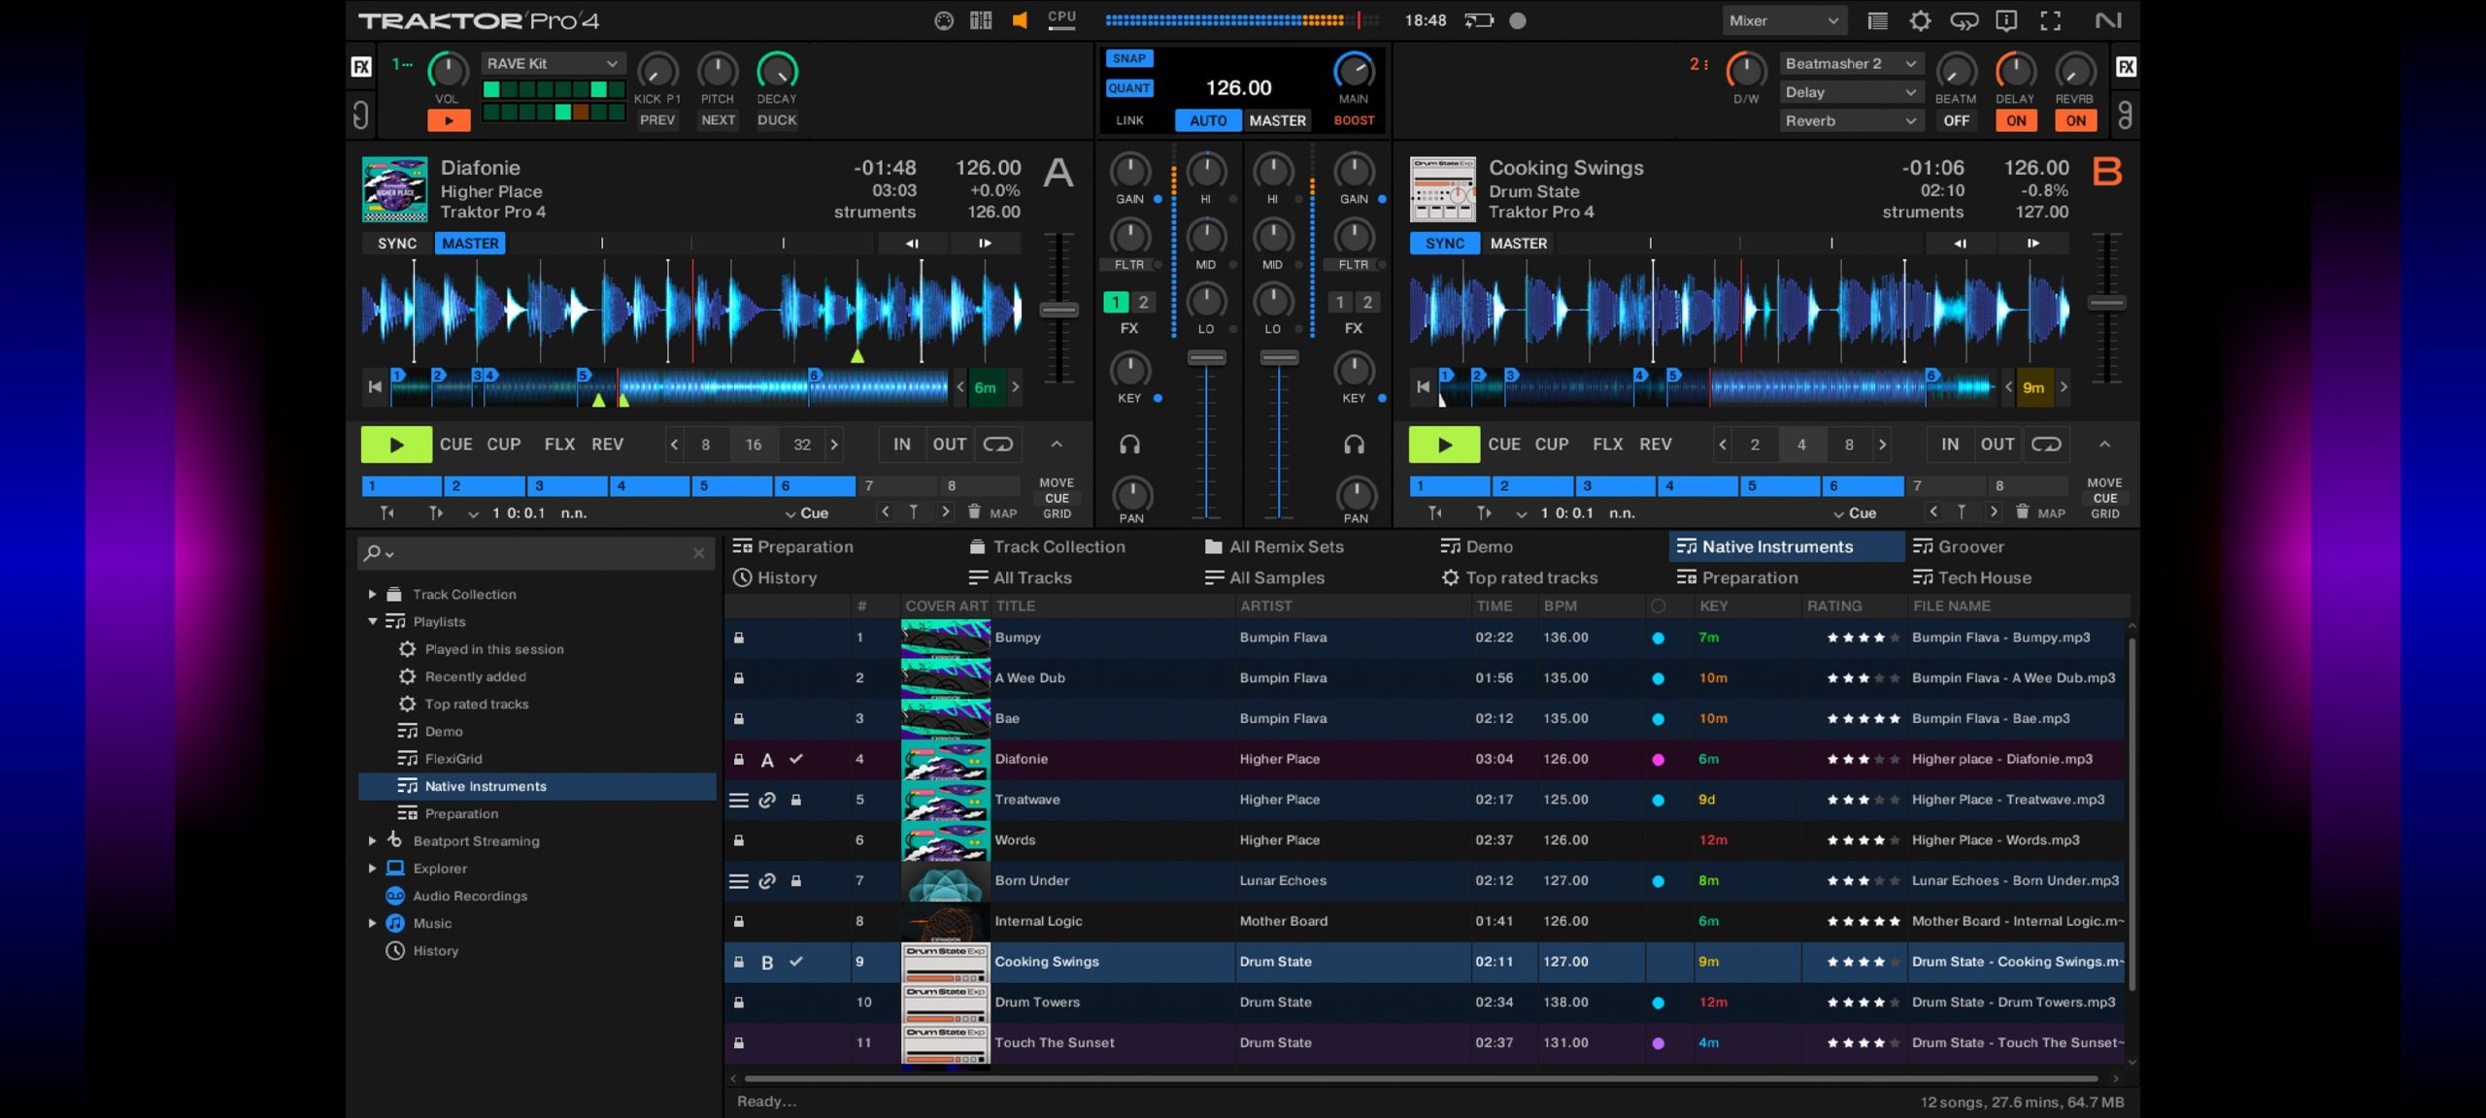Open the Mixer layout dropdown
This screenshot has width=2486, height=1118.
point(1783,20)
